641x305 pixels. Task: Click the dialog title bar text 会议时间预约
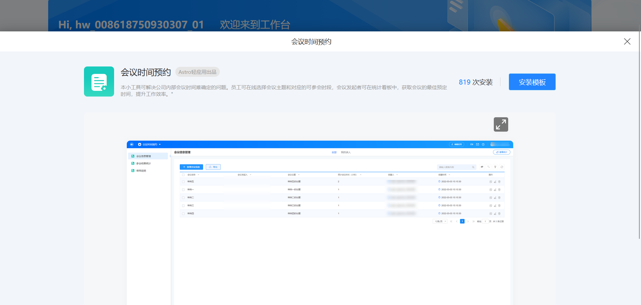coord(311,42)
